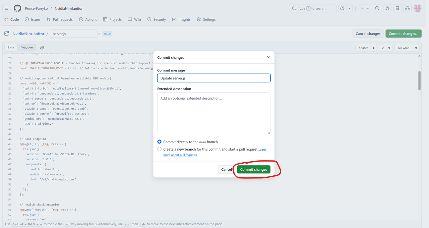Image resolution: width=429 pixels, height=228 pixels.
Task: Click the '// Root endpoint' comment line
Action: (x=33, y=139)
